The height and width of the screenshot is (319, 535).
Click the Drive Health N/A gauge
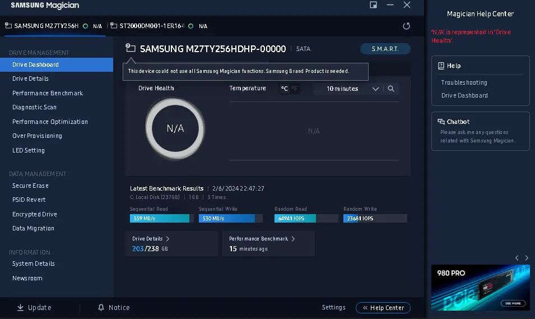[x=175, y=128]
